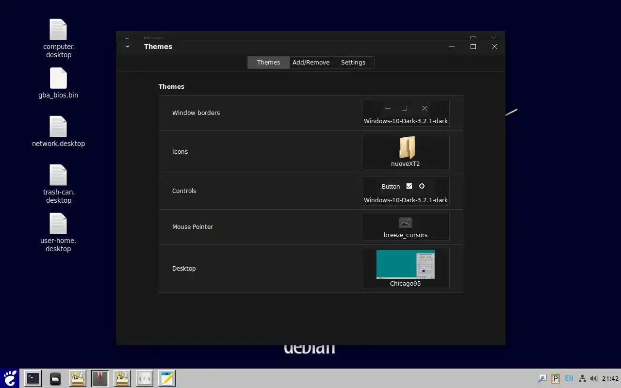Click the magnifier tray icon

tap(542, 378)
